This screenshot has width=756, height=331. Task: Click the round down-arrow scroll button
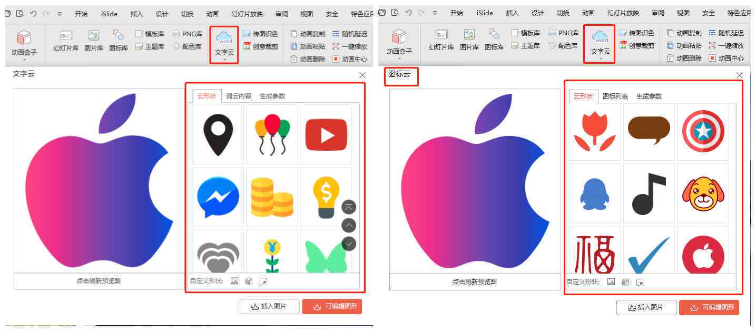pyautogui.click(x=349, y=244)
